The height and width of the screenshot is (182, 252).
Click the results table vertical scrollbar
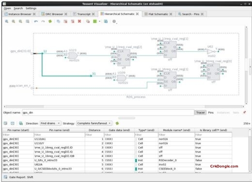click(x=250, y=150)
